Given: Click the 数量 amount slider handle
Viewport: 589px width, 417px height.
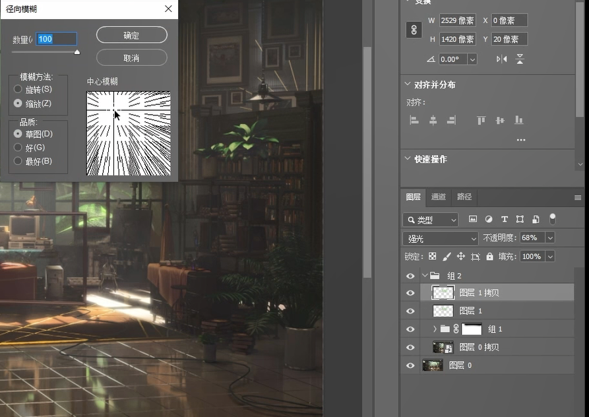Looking at the screenshot, I should 77,52.
